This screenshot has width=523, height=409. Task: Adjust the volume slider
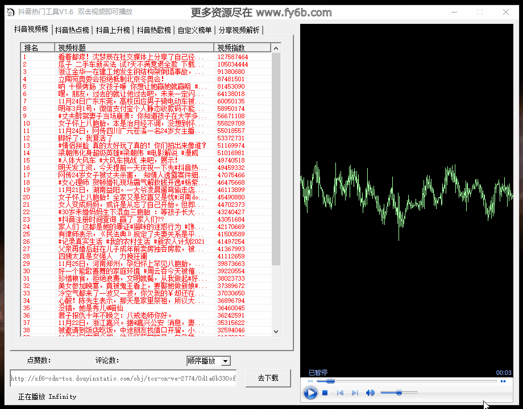click(399, 393)
